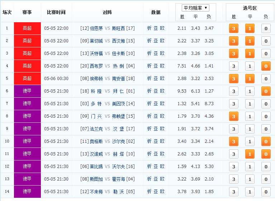Toggle loss (0) for match 10 奥格斯

click(266, 141)
